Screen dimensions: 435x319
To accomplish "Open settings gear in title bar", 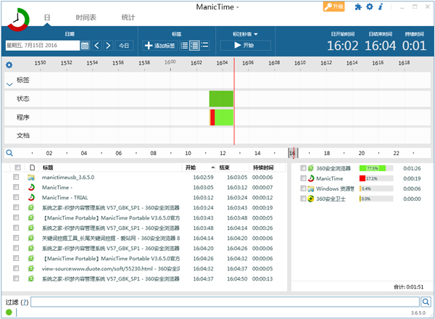I will 370,7.
